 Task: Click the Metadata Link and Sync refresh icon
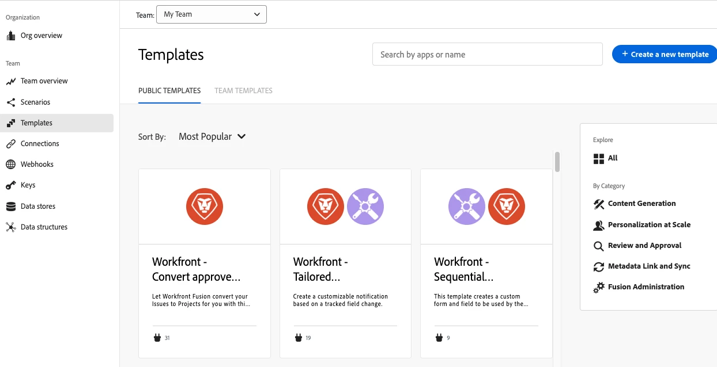point(599,267)
